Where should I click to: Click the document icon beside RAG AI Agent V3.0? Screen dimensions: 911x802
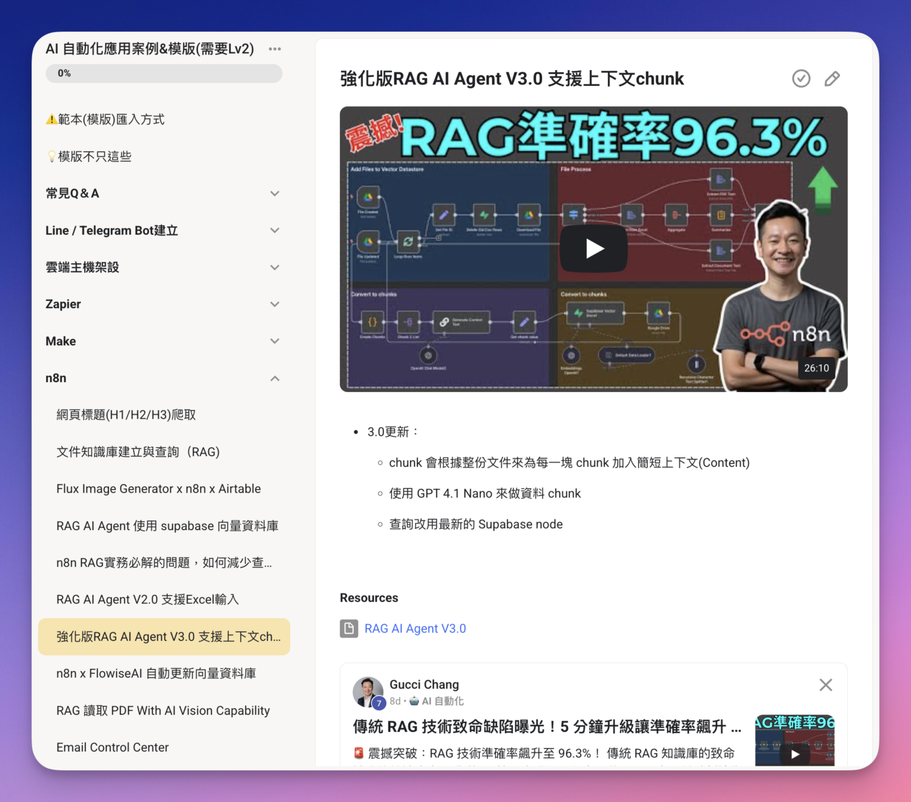[349, 629]
